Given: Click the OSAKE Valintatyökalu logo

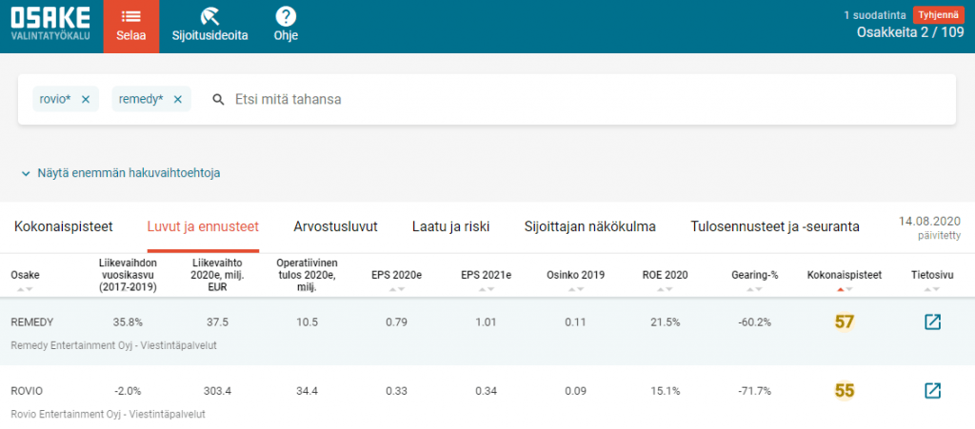Looking at the screenshot, I should tap(50, 26).
